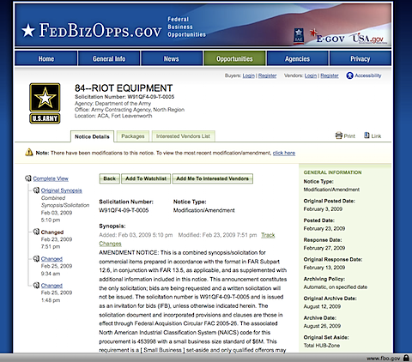Click icon beside Changed 1:48 pm entry
This screenshot has width=412, height=362.
tap(36, 285)
